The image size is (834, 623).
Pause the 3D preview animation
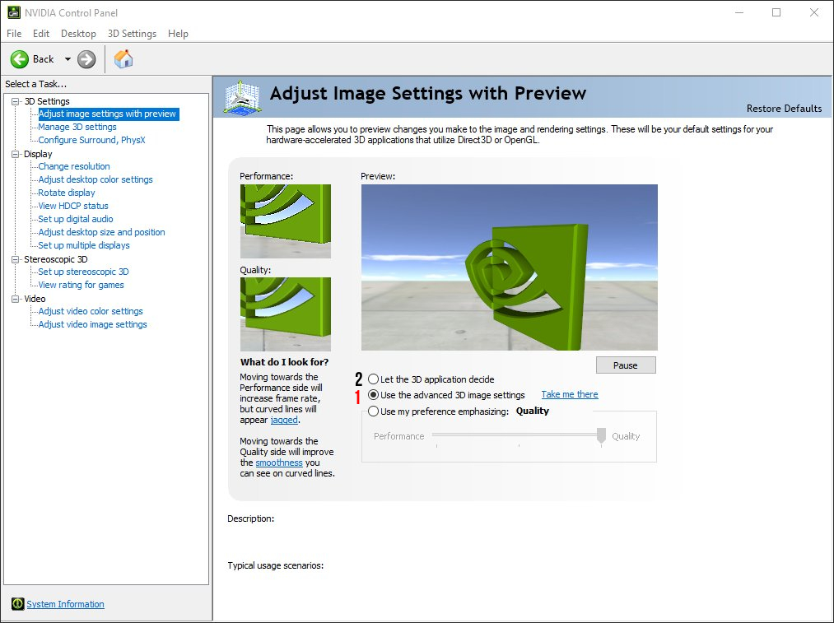[x=626, y=365]
